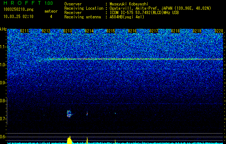This screenshot has width=226, height=144.
Task: Select the filename 1003250210.png
Action: click(x=19, y=9)
